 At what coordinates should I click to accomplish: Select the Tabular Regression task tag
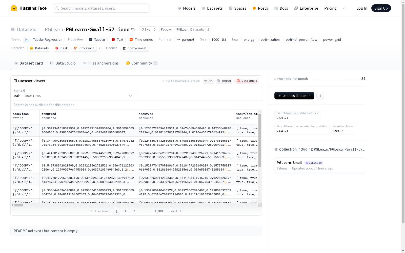(44, 39)
